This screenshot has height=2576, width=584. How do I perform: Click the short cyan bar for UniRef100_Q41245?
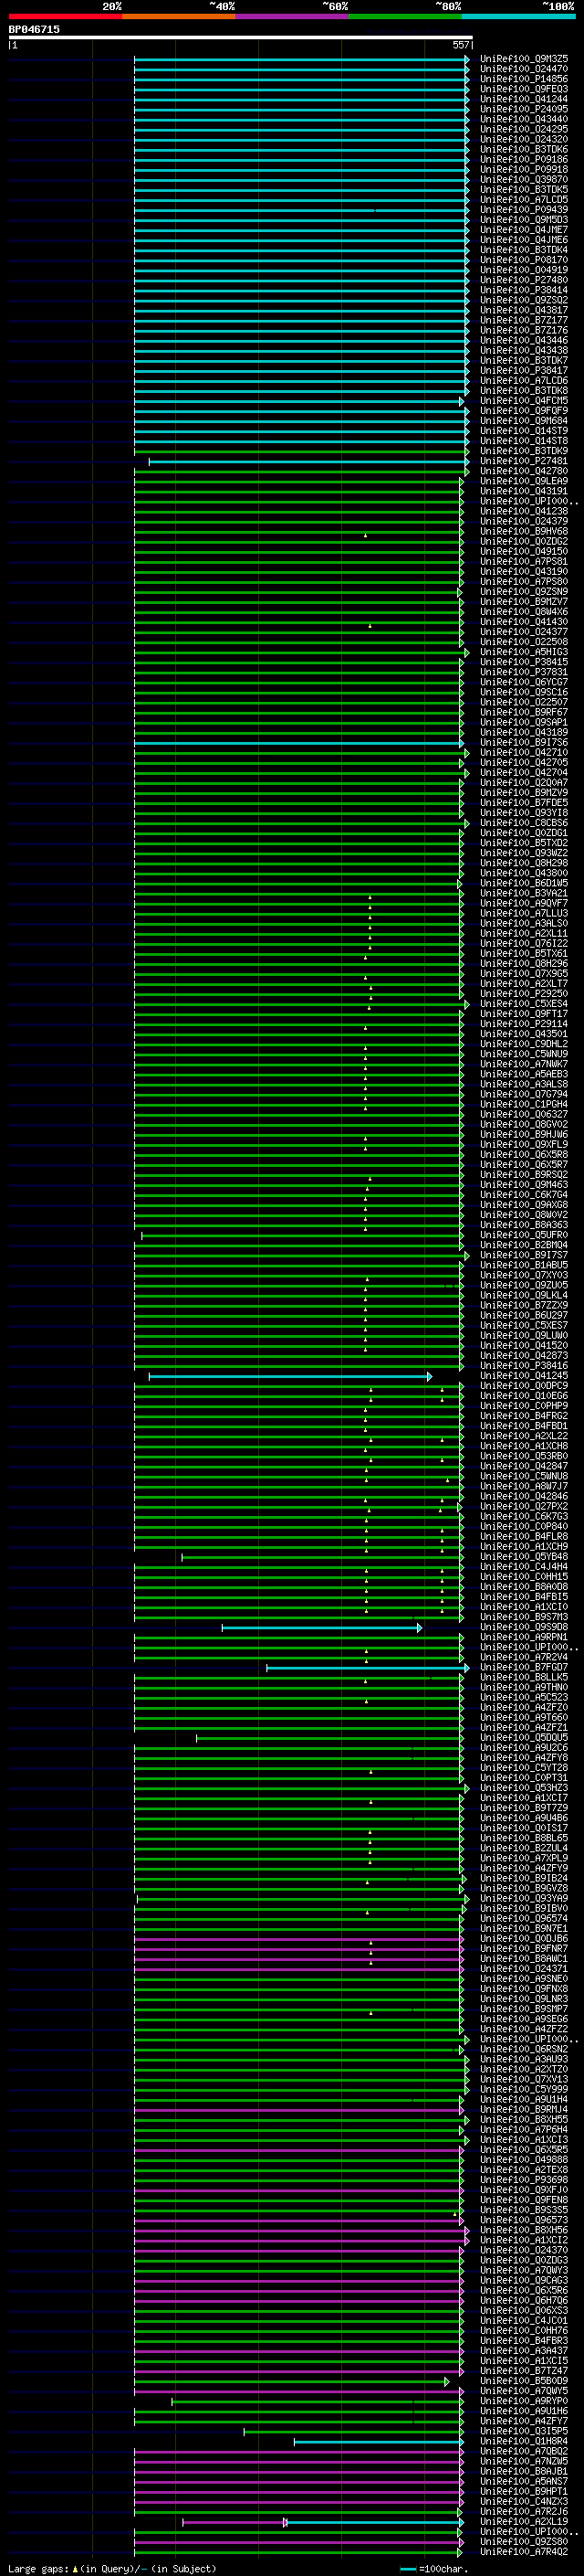click(x=290, y=1377)
